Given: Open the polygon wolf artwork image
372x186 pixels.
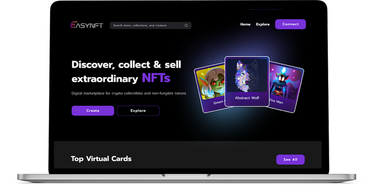Looking at the screenshot, I should [x=247, y=75].
